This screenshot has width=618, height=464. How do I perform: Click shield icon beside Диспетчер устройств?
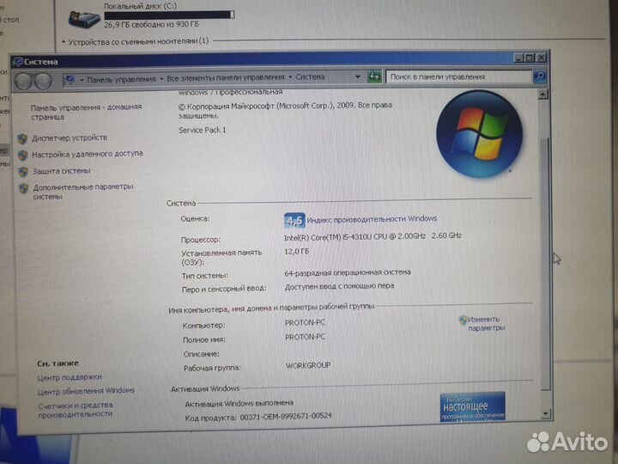23,138
